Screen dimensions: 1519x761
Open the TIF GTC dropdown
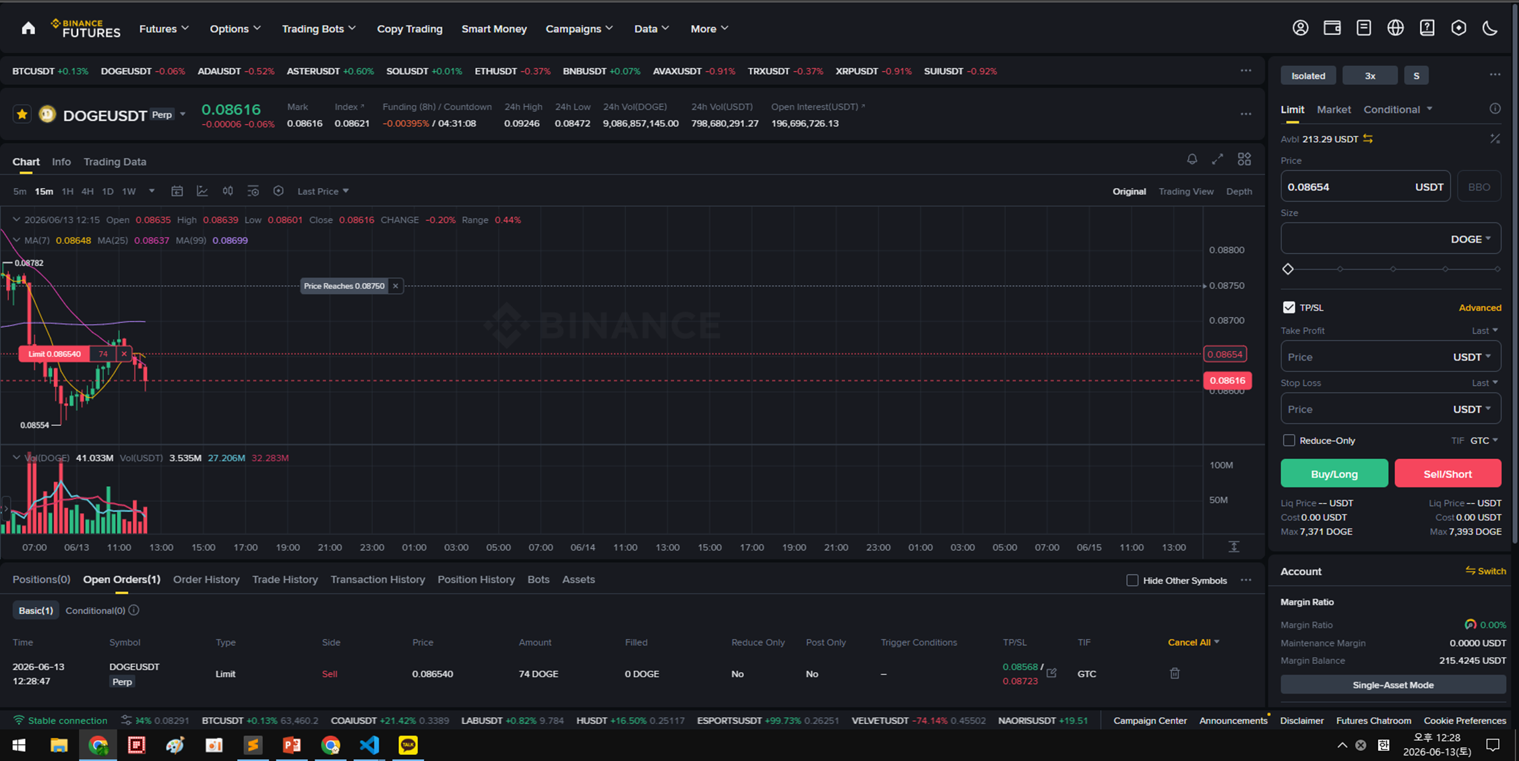1484,440
